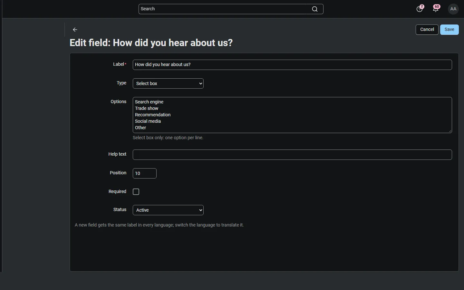Click into the Help text input

tap(292, 155)
